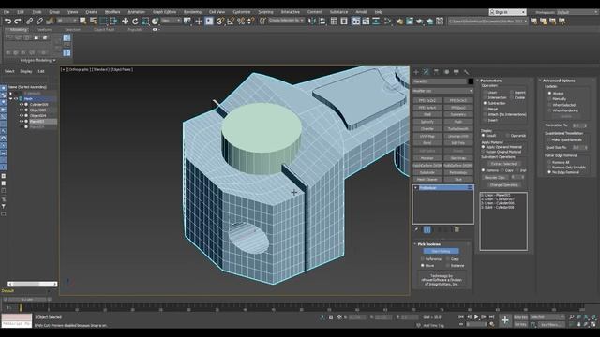Enable Make Quadrilaterals checkbox
The height and width of the screenshot is (337, 600).
[x=548, y=139]
